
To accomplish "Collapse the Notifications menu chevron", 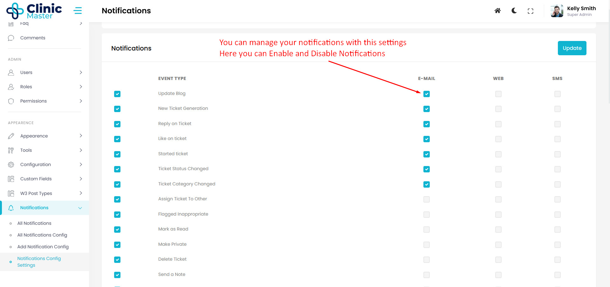I will tap(80, 208).
